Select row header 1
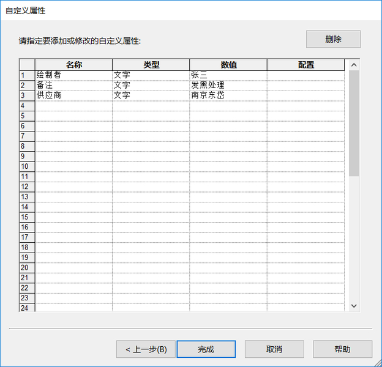The height and width of the screenshot is (367, 382). click(x=27, y=75)
